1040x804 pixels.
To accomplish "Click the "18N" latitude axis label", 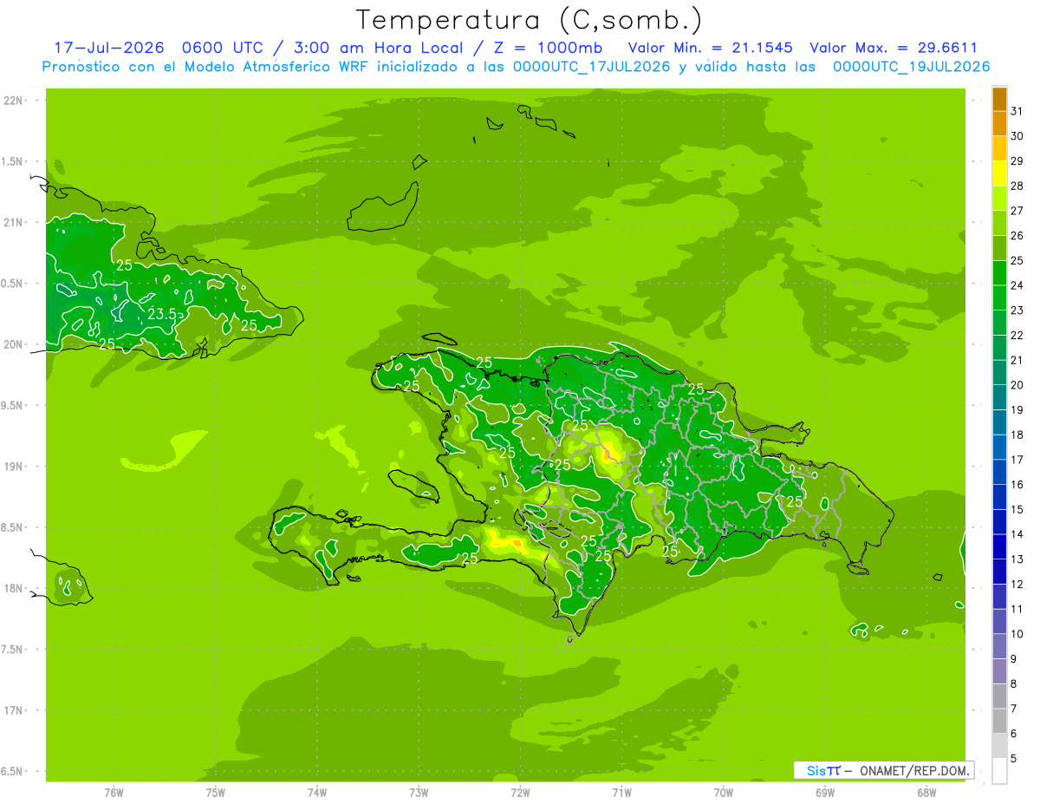I will 13,588.
